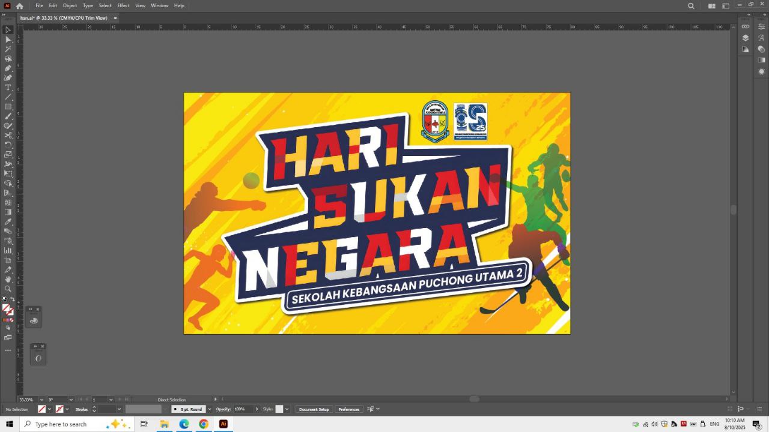Open the Properties panel icon
The height and width of the screenshot is (432, 769).
(761, 26)
